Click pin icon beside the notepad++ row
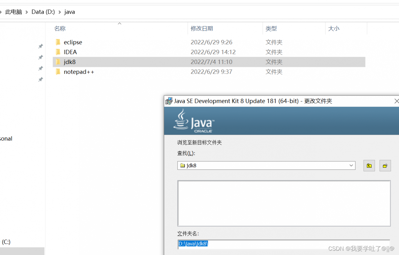The image size is (399, 255). (41, 80)
